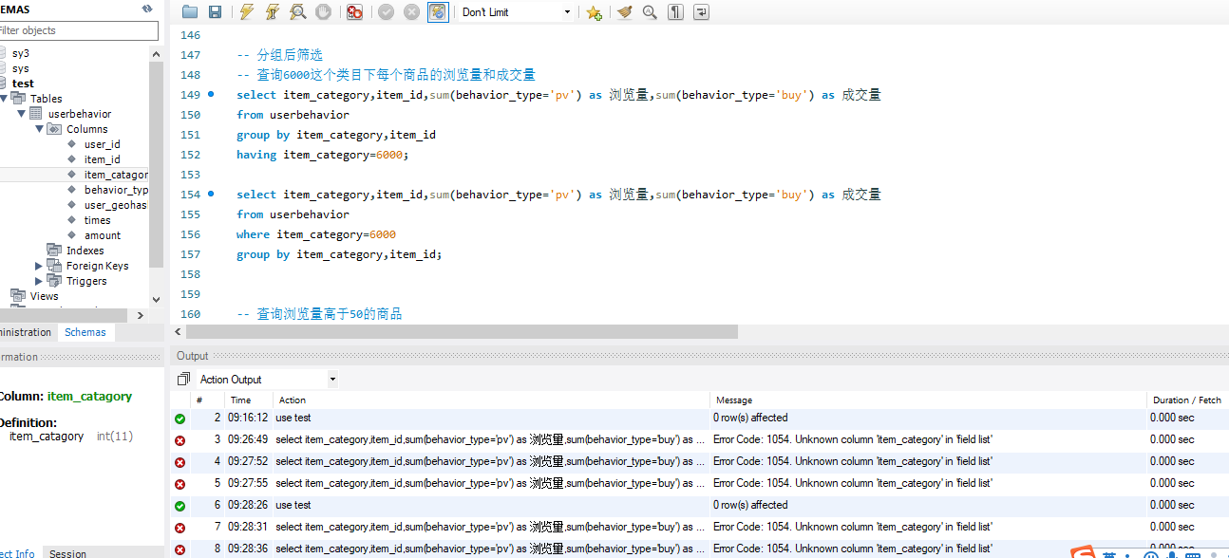1229x558 pixels.
Task: Select the amount column
Action: click(x=103, y=235)
